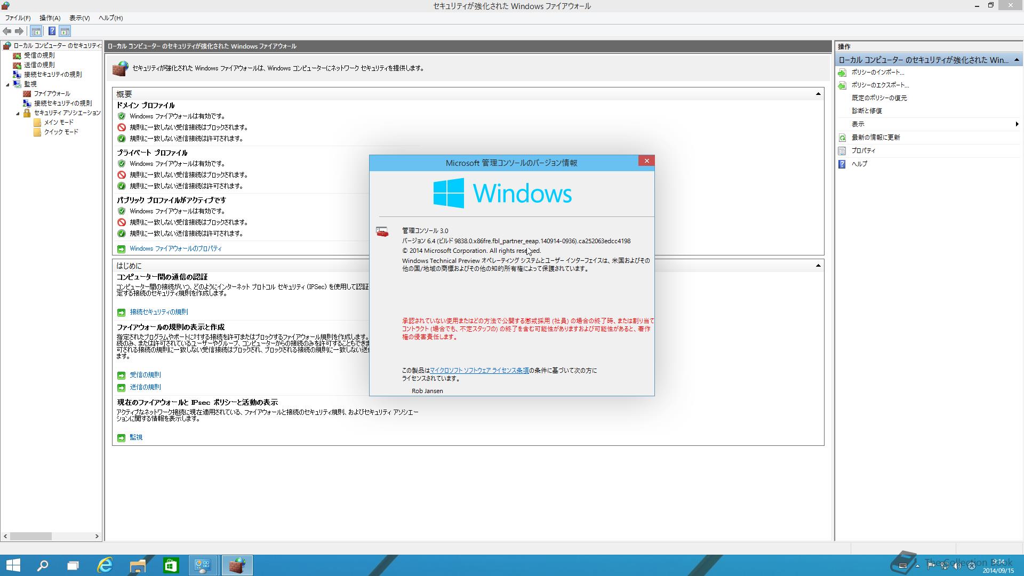Open the 操作(A) menu
The width and height of the screenshot is (1024, 576).
50,18
